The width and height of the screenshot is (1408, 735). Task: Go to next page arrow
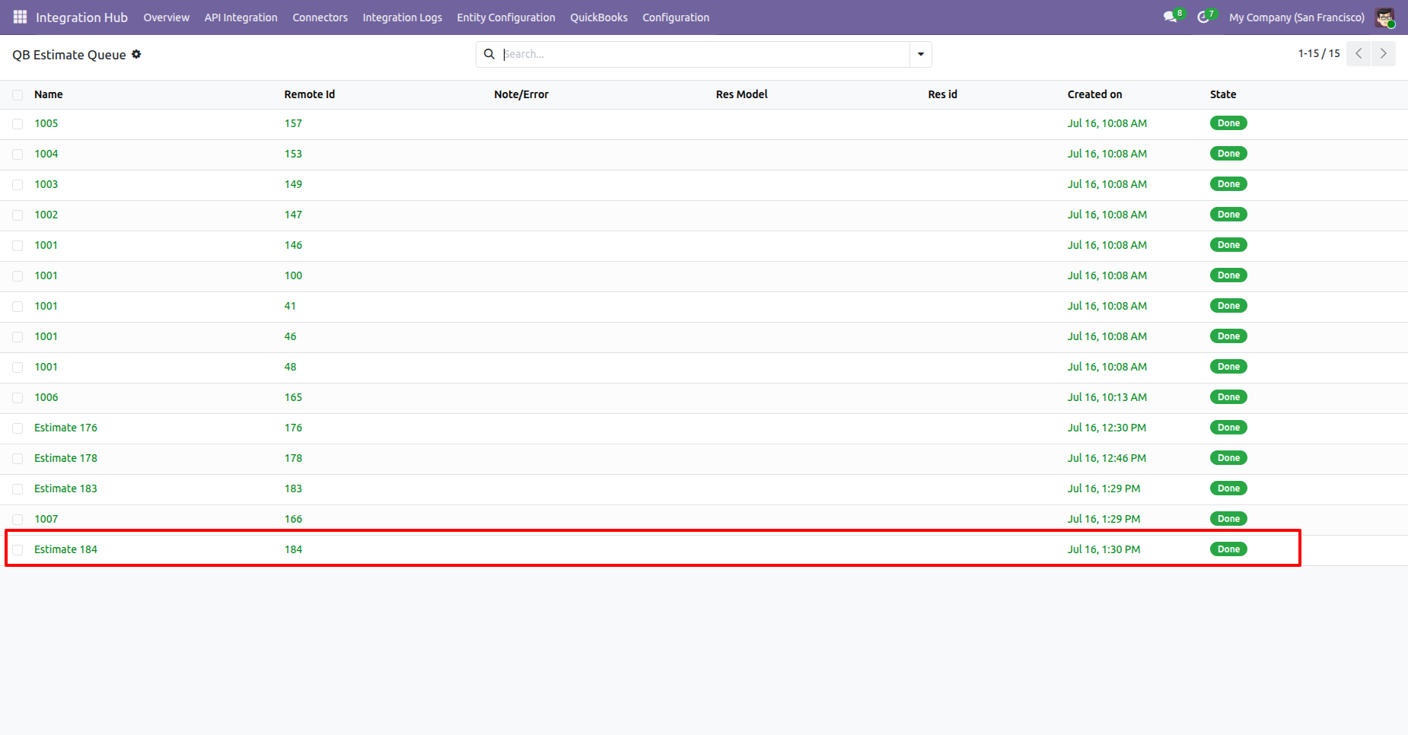[1384, 53]
